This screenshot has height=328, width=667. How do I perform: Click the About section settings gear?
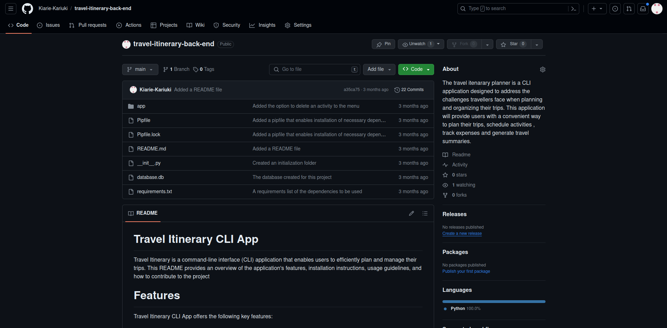(x=542, y=69)
